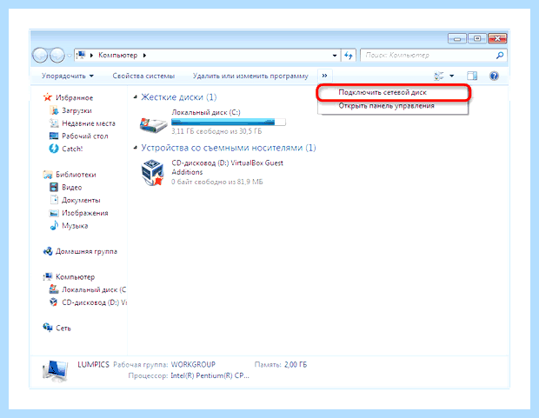Open the Упорядочить menu
Image resolution: width=539 pixels, height=418 pixels.
(x=68, y=76)
